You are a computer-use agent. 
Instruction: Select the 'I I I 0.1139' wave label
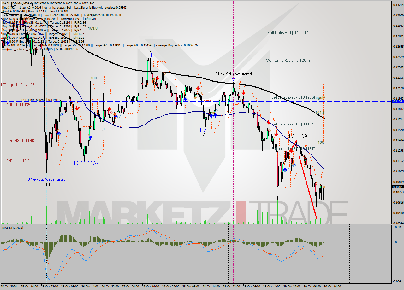(x=295, y=136)
